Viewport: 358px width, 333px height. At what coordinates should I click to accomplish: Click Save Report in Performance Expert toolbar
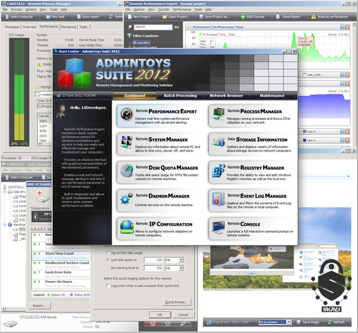288,17
